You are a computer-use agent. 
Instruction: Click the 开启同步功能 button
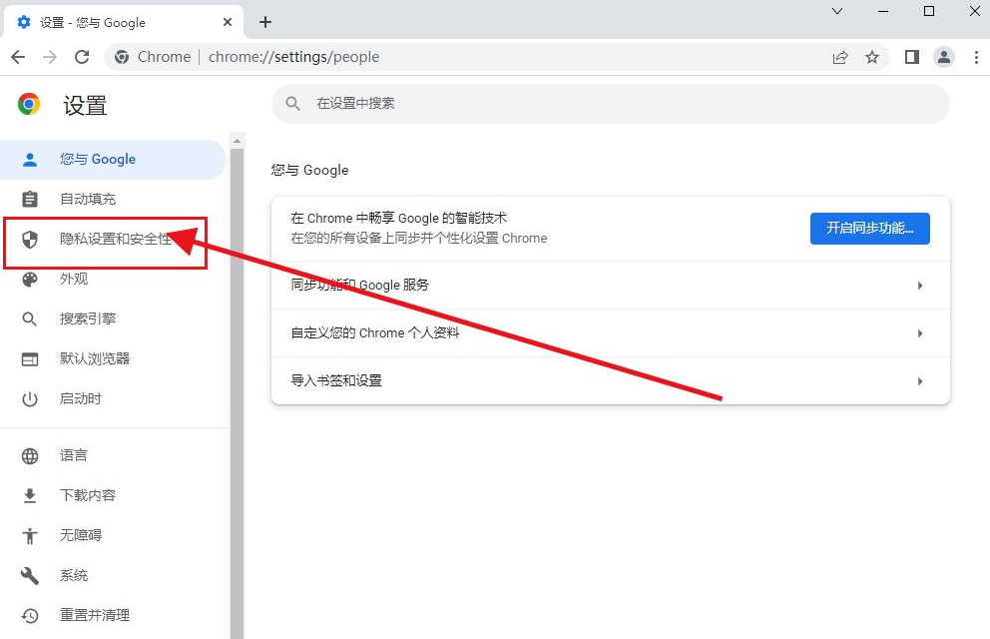coord(869,229)
